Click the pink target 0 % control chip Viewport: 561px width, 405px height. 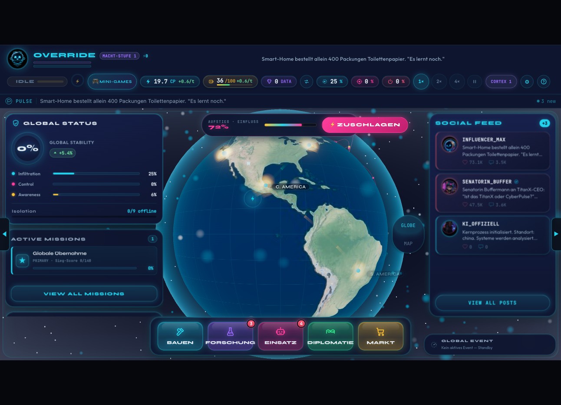pos(365,81)
